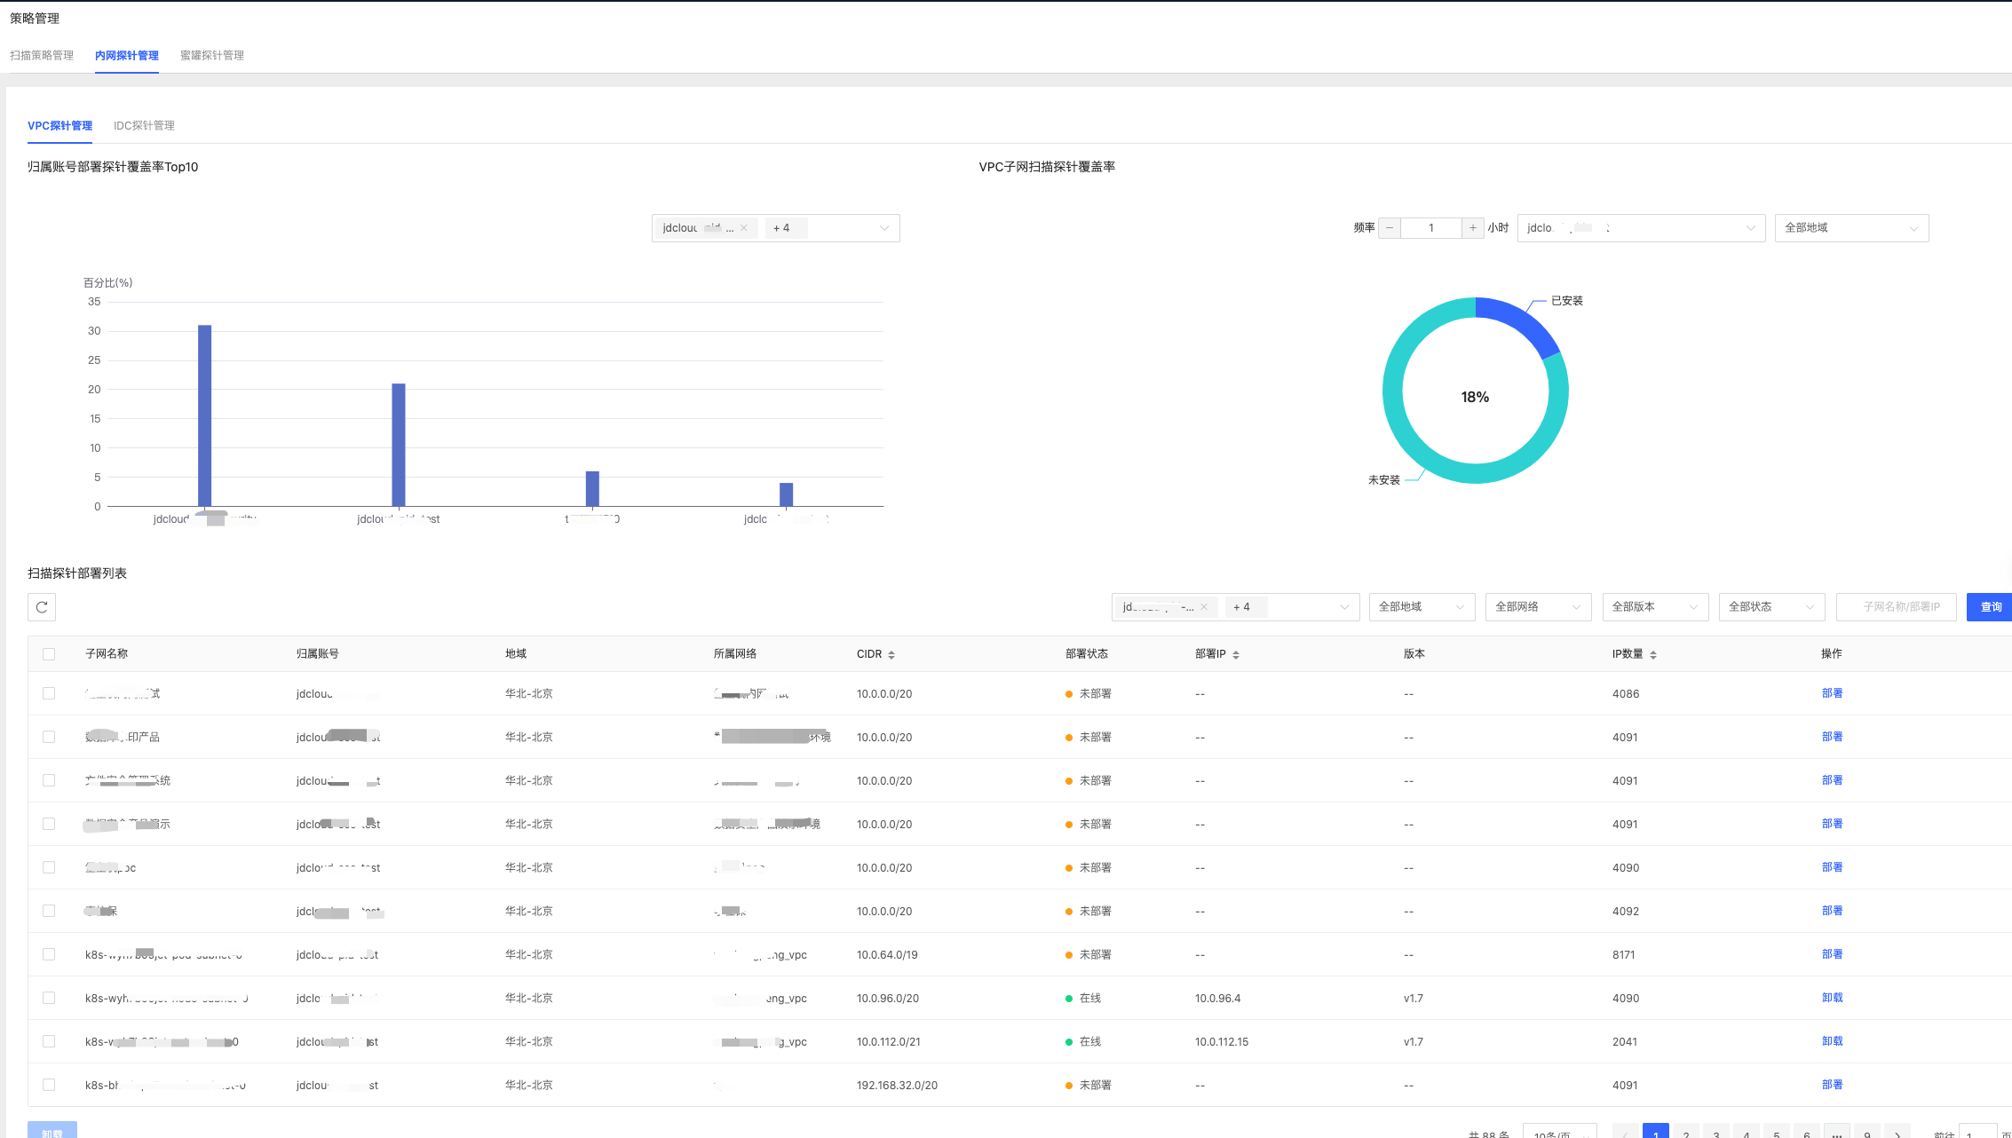Click the refresh icon above the deployment list
The width and height of the screenshot is (2012, 1138).
[x=42, y=607]
